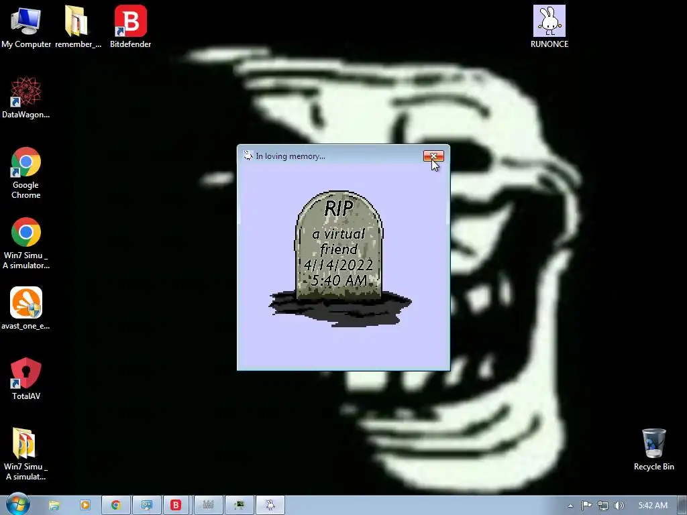Click the Show Desktop strip on taskbar
This screenshot has height=515, width=687.
(682, 506)
